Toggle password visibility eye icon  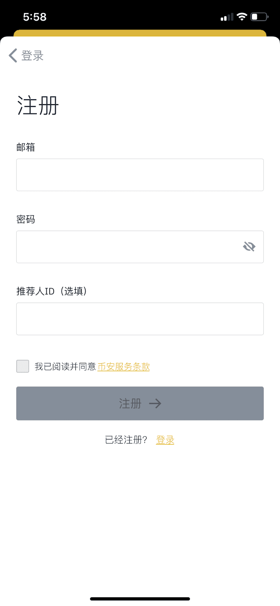(x=249, y=247)
